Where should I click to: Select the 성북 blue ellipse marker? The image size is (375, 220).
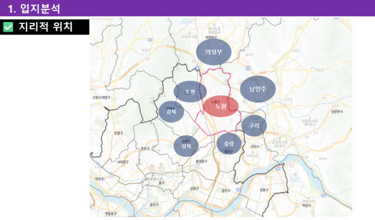coord(186,146)
